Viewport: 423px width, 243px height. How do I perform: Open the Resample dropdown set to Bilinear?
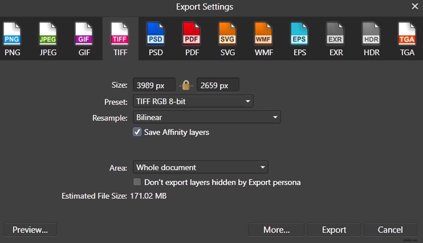(x=207, y=117)
